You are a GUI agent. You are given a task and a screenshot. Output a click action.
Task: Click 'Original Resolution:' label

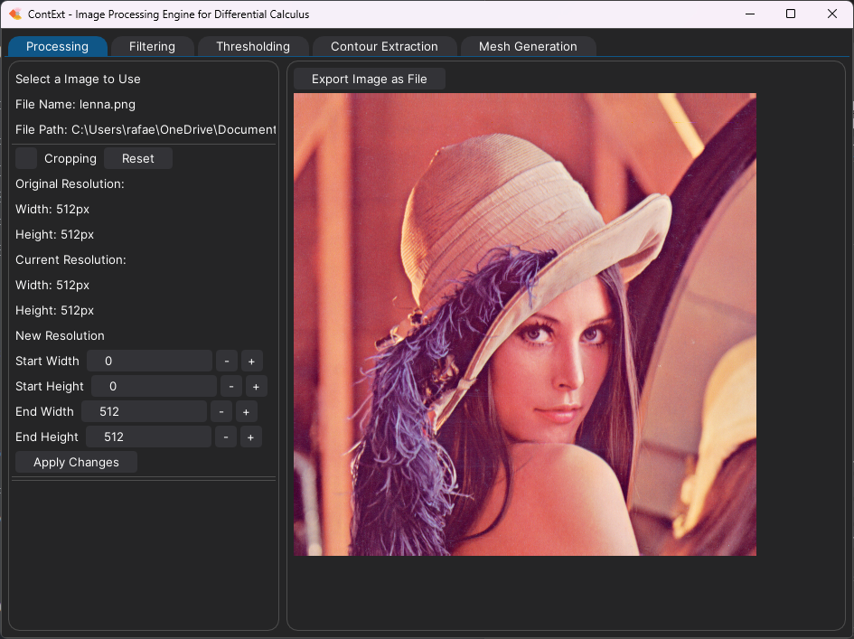click(x=70, y=184)
